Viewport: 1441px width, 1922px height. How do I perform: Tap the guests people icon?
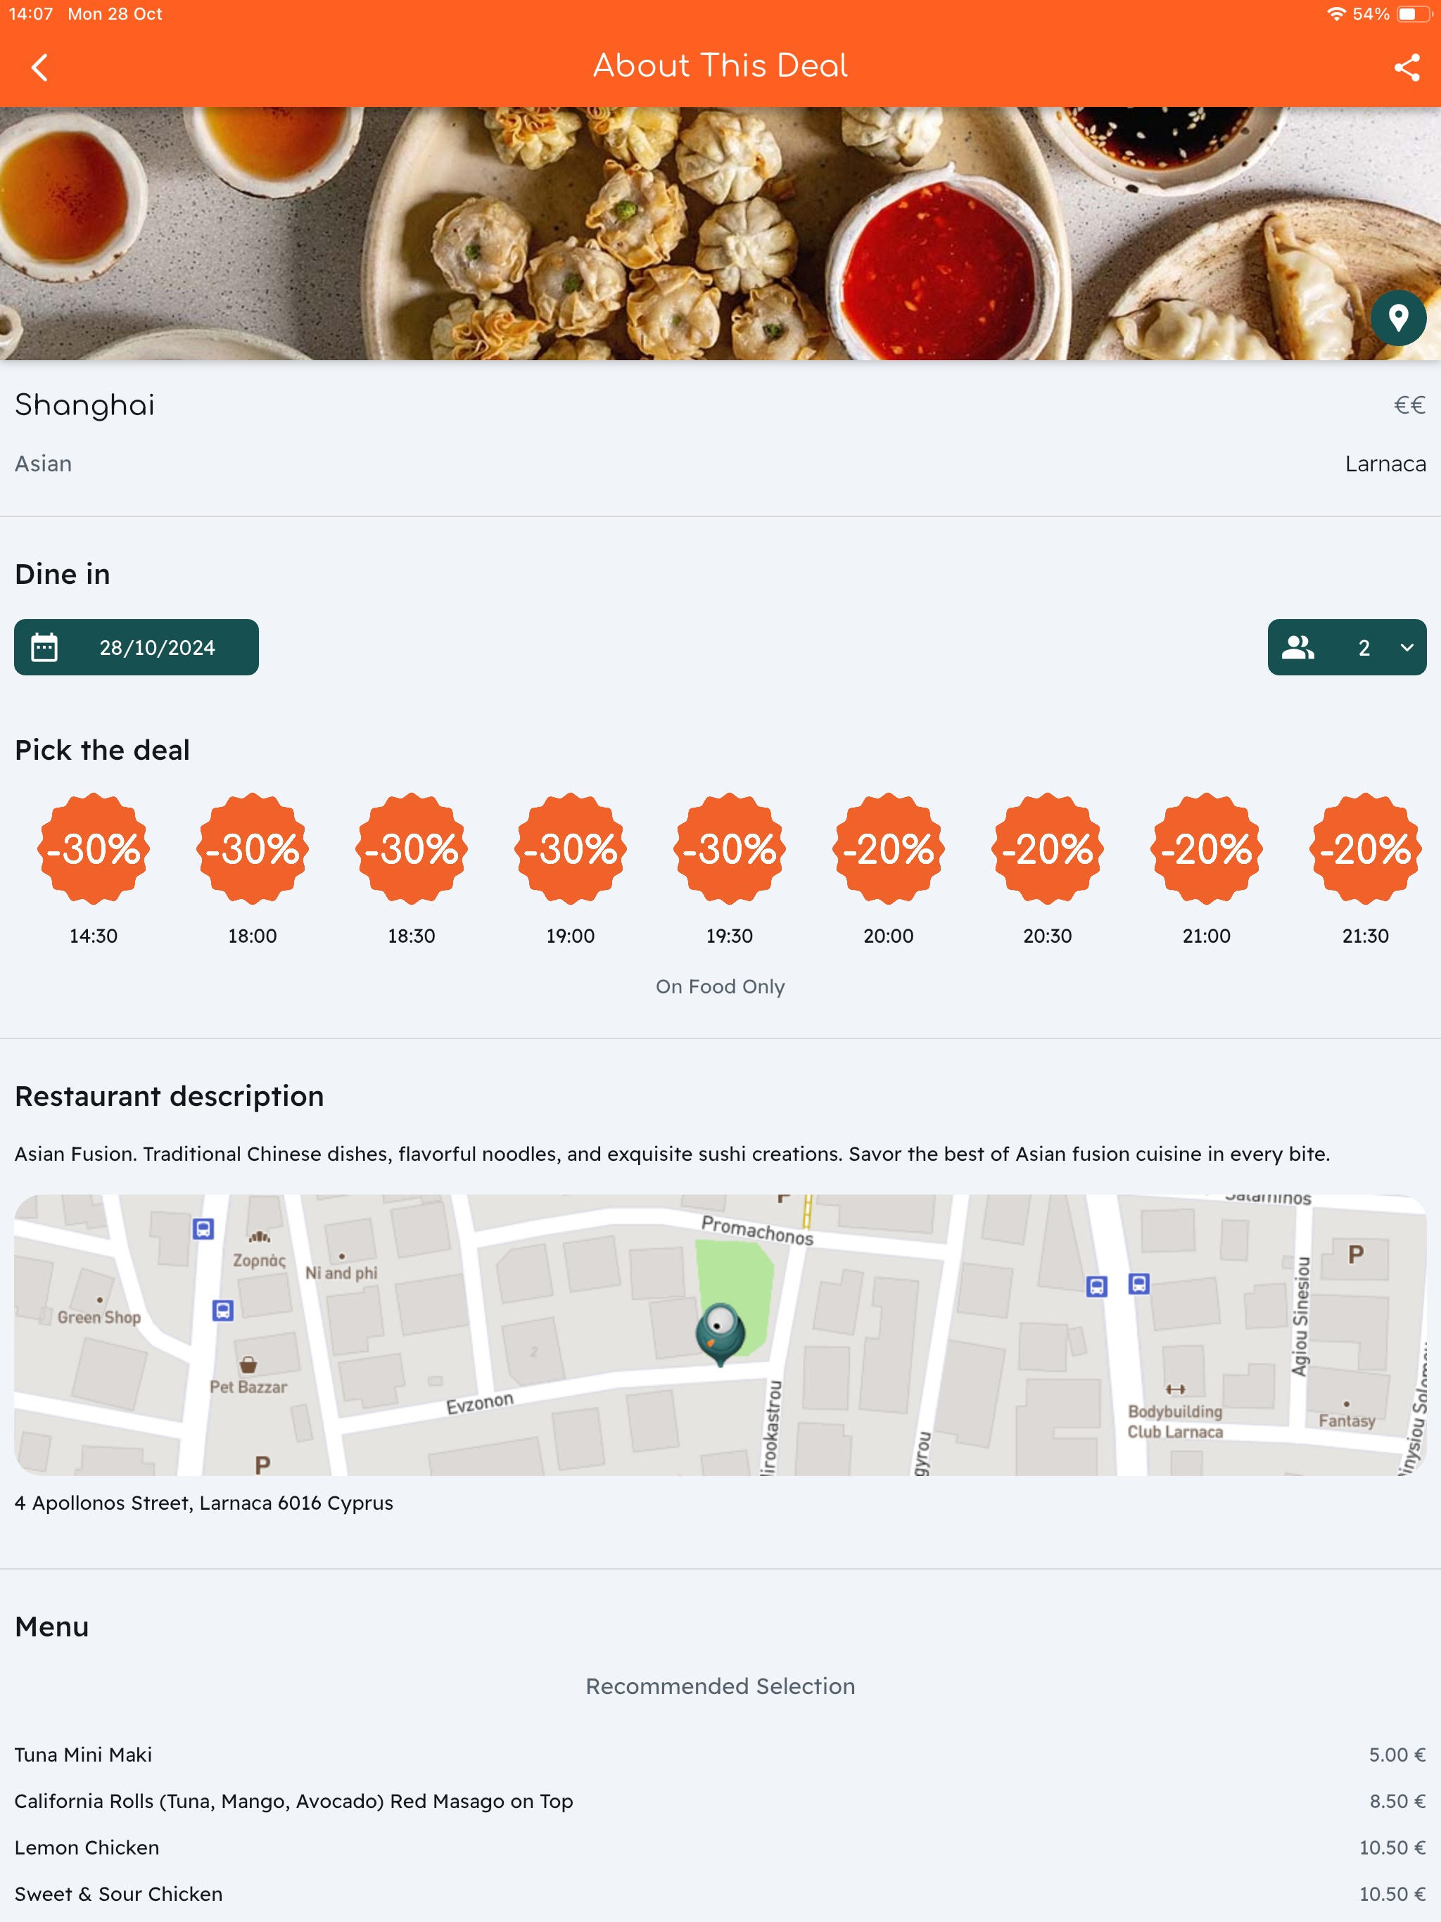coord(1297,647)
